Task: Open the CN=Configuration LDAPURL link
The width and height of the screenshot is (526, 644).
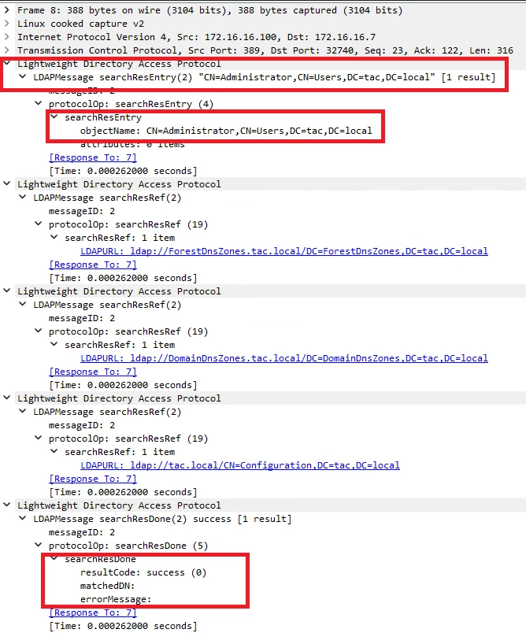Action: coord(240,465)
